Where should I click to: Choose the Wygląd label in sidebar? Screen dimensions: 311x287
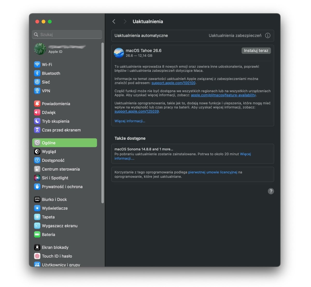pos(49,152)
